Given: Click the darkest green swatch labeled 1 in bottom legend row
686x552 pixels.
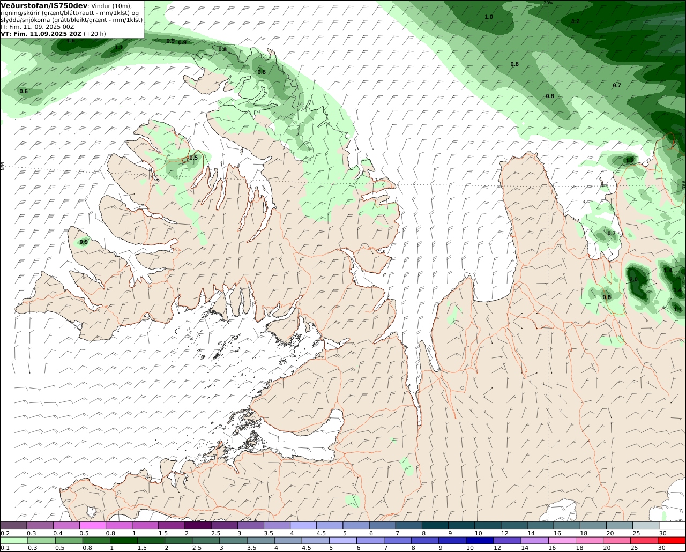Looking at the screenshot, I should (x=124, y=541).
